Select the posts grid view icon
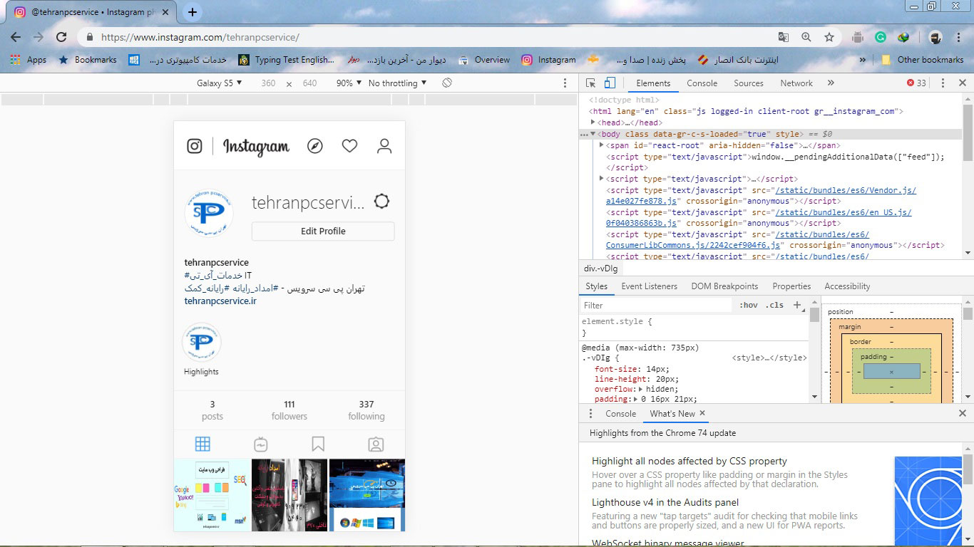This screenshot has height=547, width=974. pyautogui.click(x=203, y=444)
